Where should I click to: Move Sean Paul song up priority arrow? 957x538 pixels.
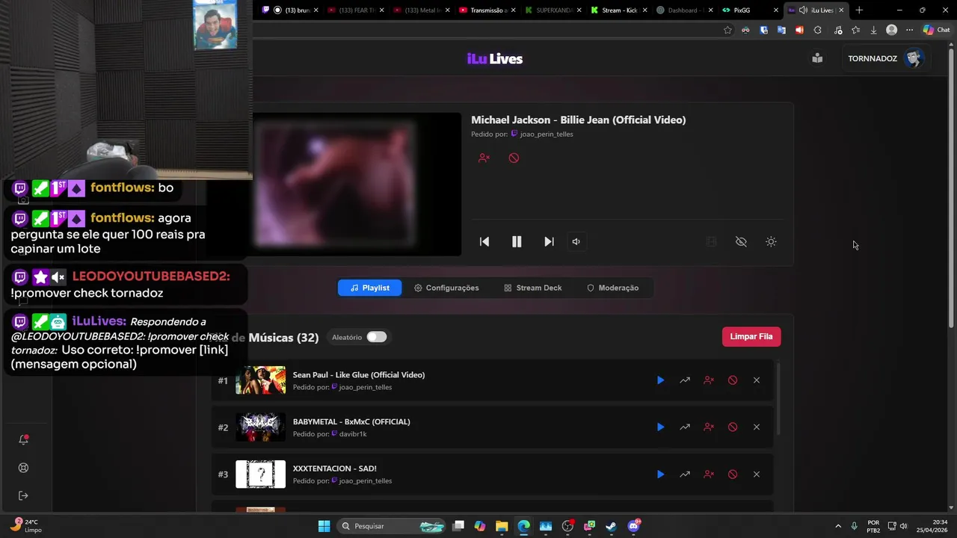[684, 380]
